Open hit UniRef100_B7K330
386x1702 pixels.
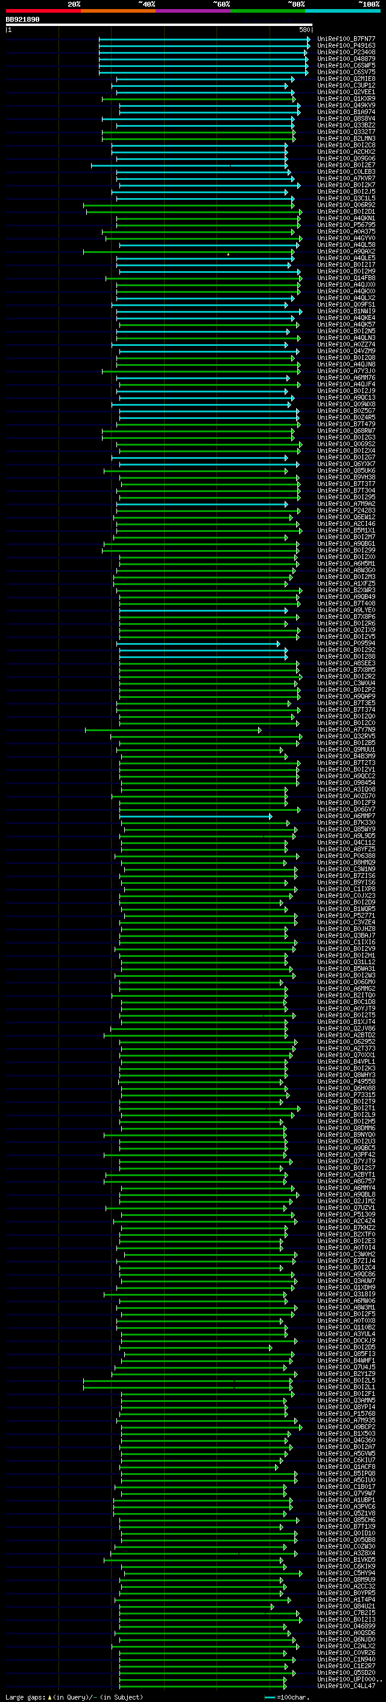tap(346, 822)
